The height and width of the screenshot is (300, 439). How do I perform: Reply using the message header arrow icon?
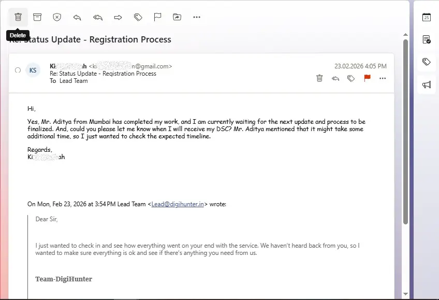pos(335,78)
